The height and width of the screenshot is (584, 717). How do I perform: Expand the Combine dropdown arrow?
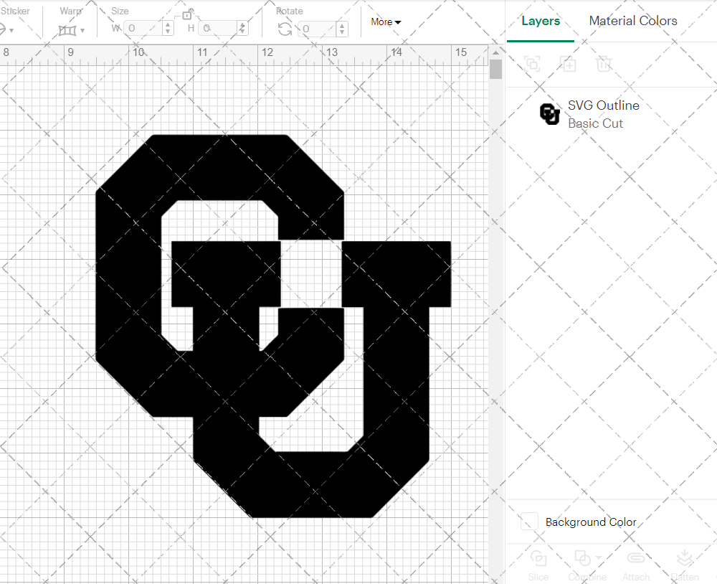coord(599,558)
